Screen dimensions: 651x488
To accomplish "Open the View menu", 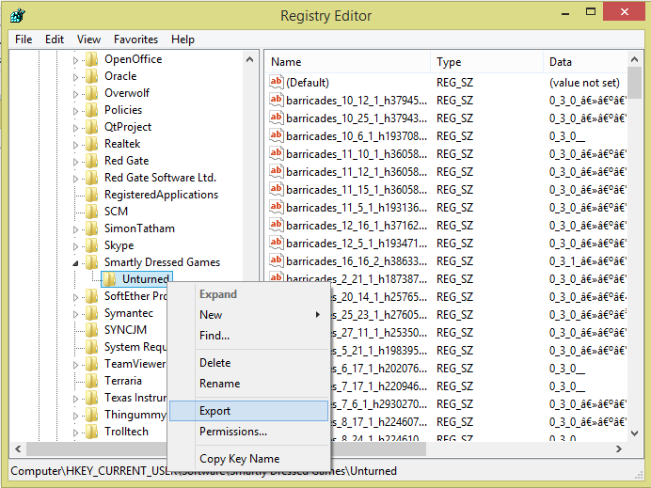I will [x=88, y=39].
